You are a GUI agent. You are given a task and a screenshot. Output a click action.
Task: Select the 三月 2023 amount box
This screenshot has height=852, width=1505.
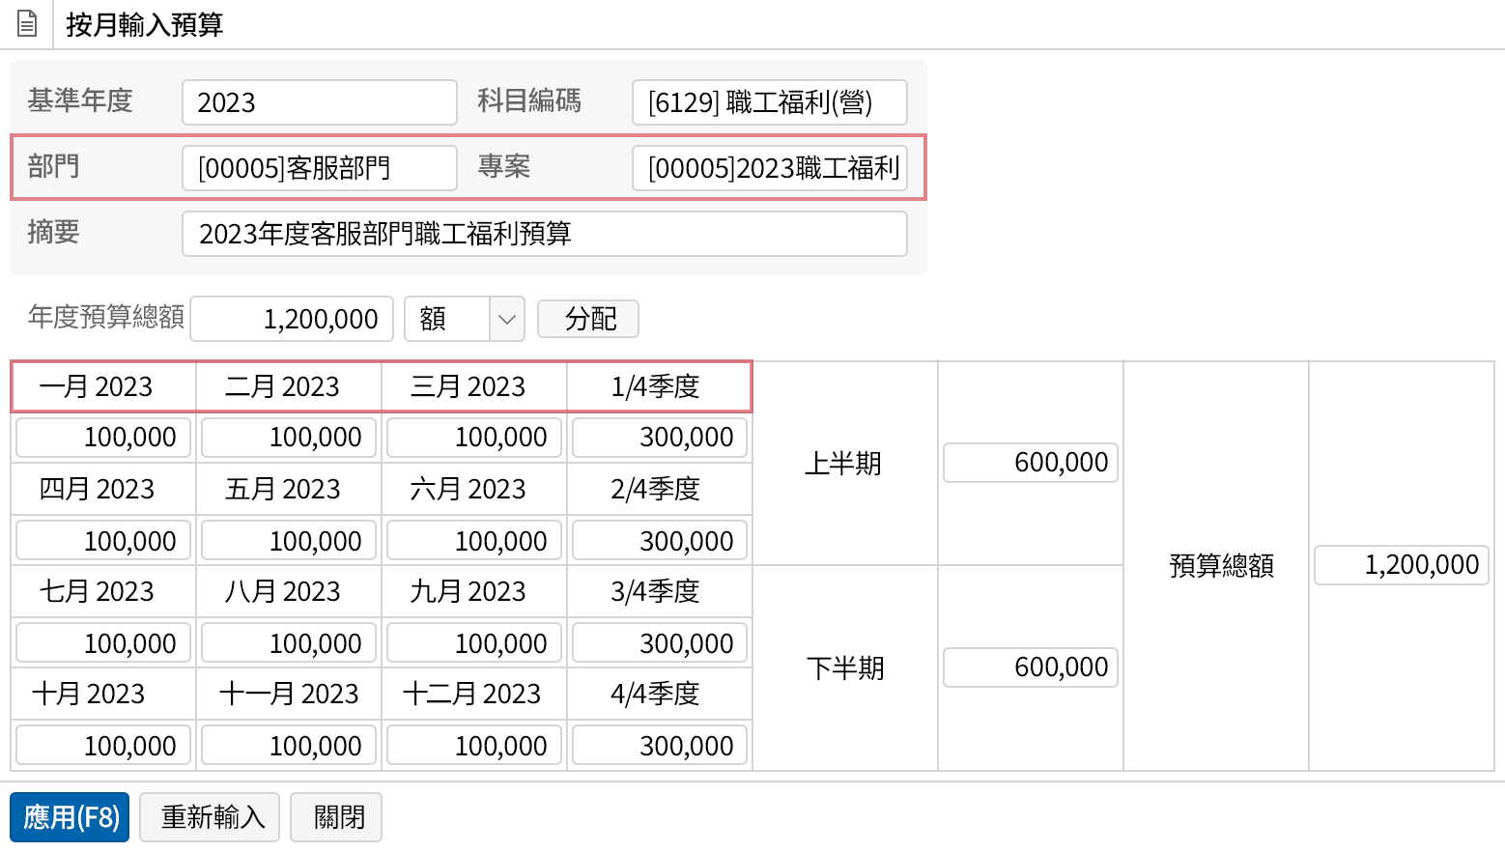[473, 437]
